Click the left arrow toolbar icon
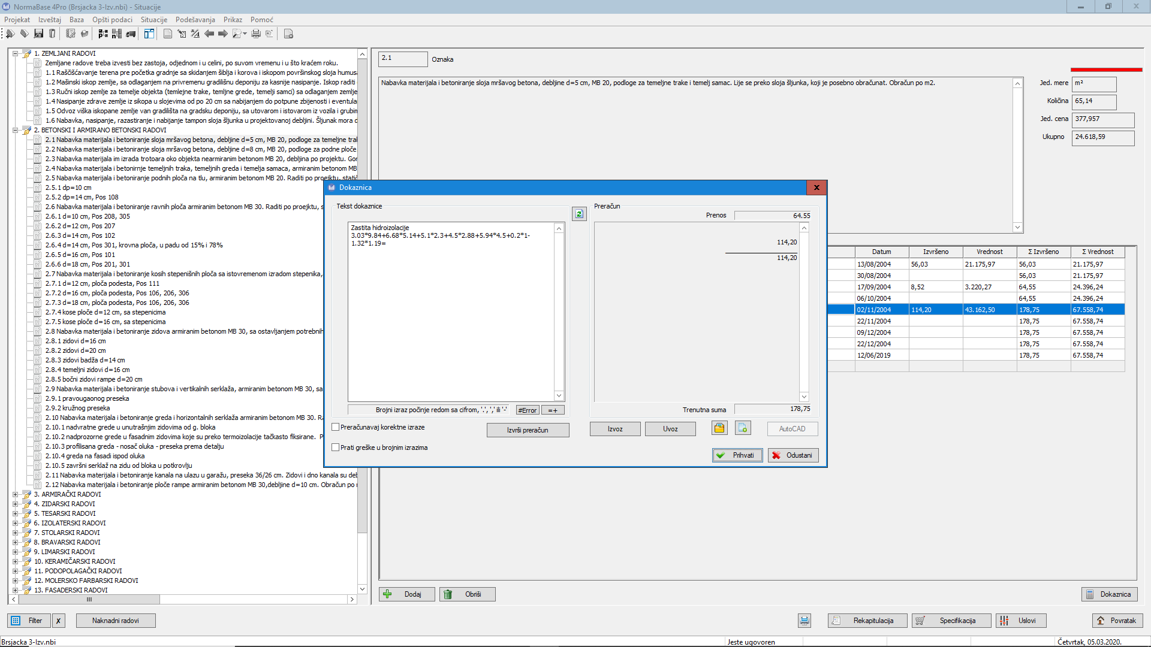The width and height of the screenshot is (1151, 647). (x=209, y=34)
